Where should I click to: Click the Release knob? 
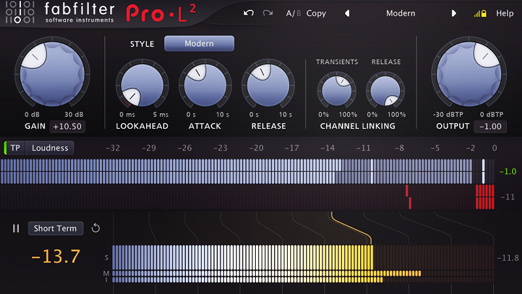268,85
